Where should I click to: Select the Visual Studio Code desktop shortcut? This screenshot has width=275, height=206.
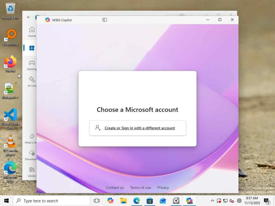[x=10, y=119]
